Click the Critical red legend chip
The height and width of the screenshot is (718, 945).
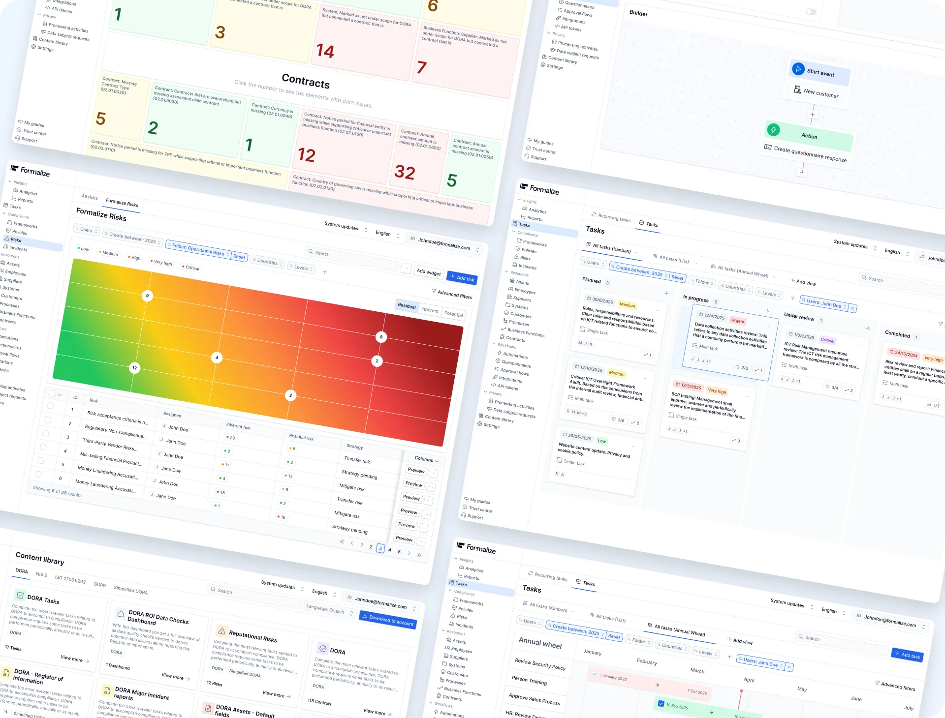(x=190, y=268)
